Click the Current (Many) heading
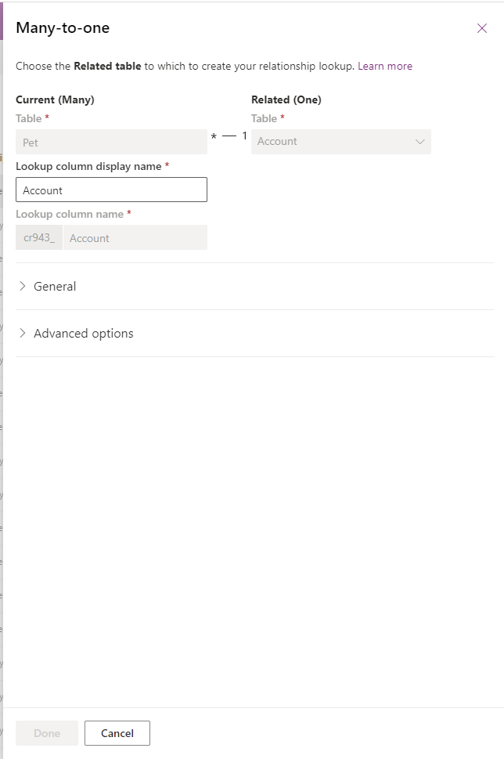504x759 pixels. pos(55,99)
